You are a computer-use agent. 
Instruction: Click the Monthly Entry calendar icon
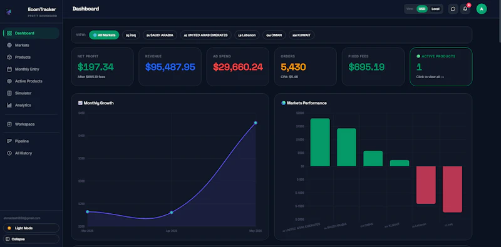click(x=9, y=69)
